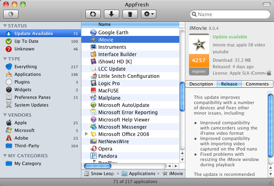Collapse the VENDORS section triangle
This screenshot has height=186, width=274.
(5, 115)
